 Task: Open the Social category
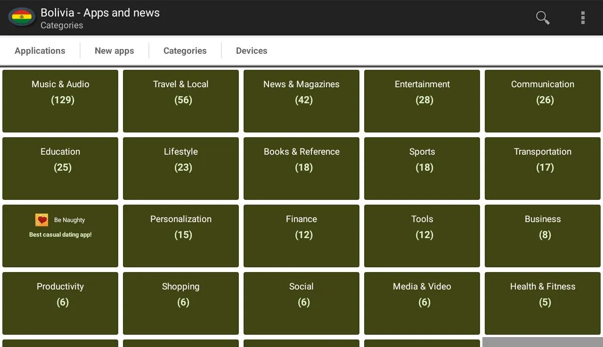click(301, 303)
